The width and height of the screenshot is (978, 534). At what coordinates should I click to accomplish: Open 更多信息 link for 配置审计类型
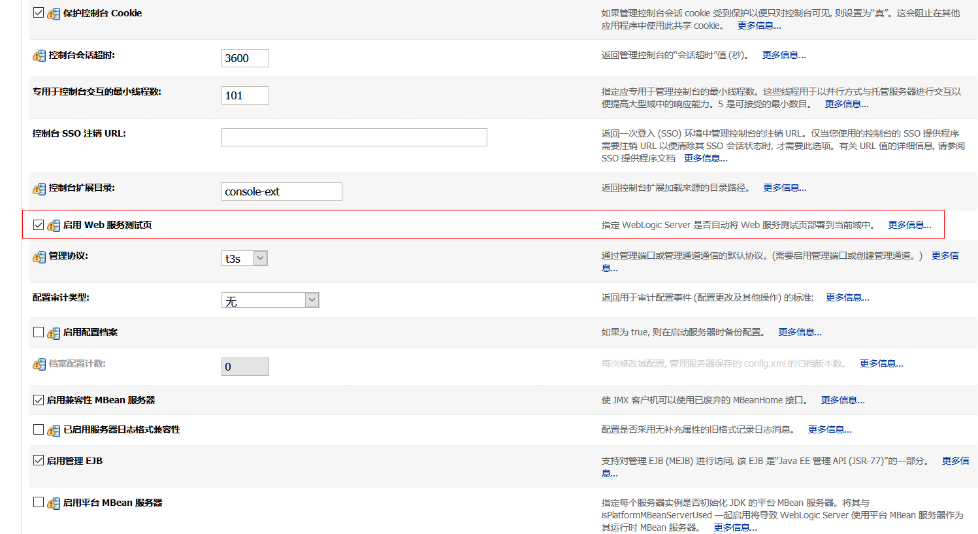pos(847,298)
